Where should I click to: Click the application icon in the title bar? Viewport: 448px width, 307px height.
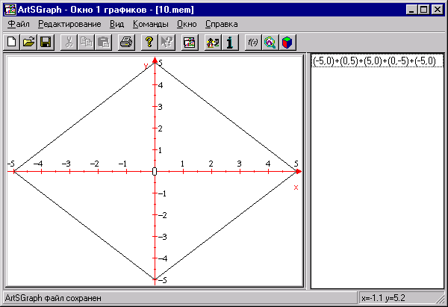point(10,9)
